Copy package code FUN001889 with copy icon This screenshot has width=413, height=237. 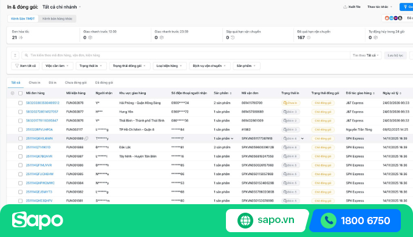click(86, 139)
